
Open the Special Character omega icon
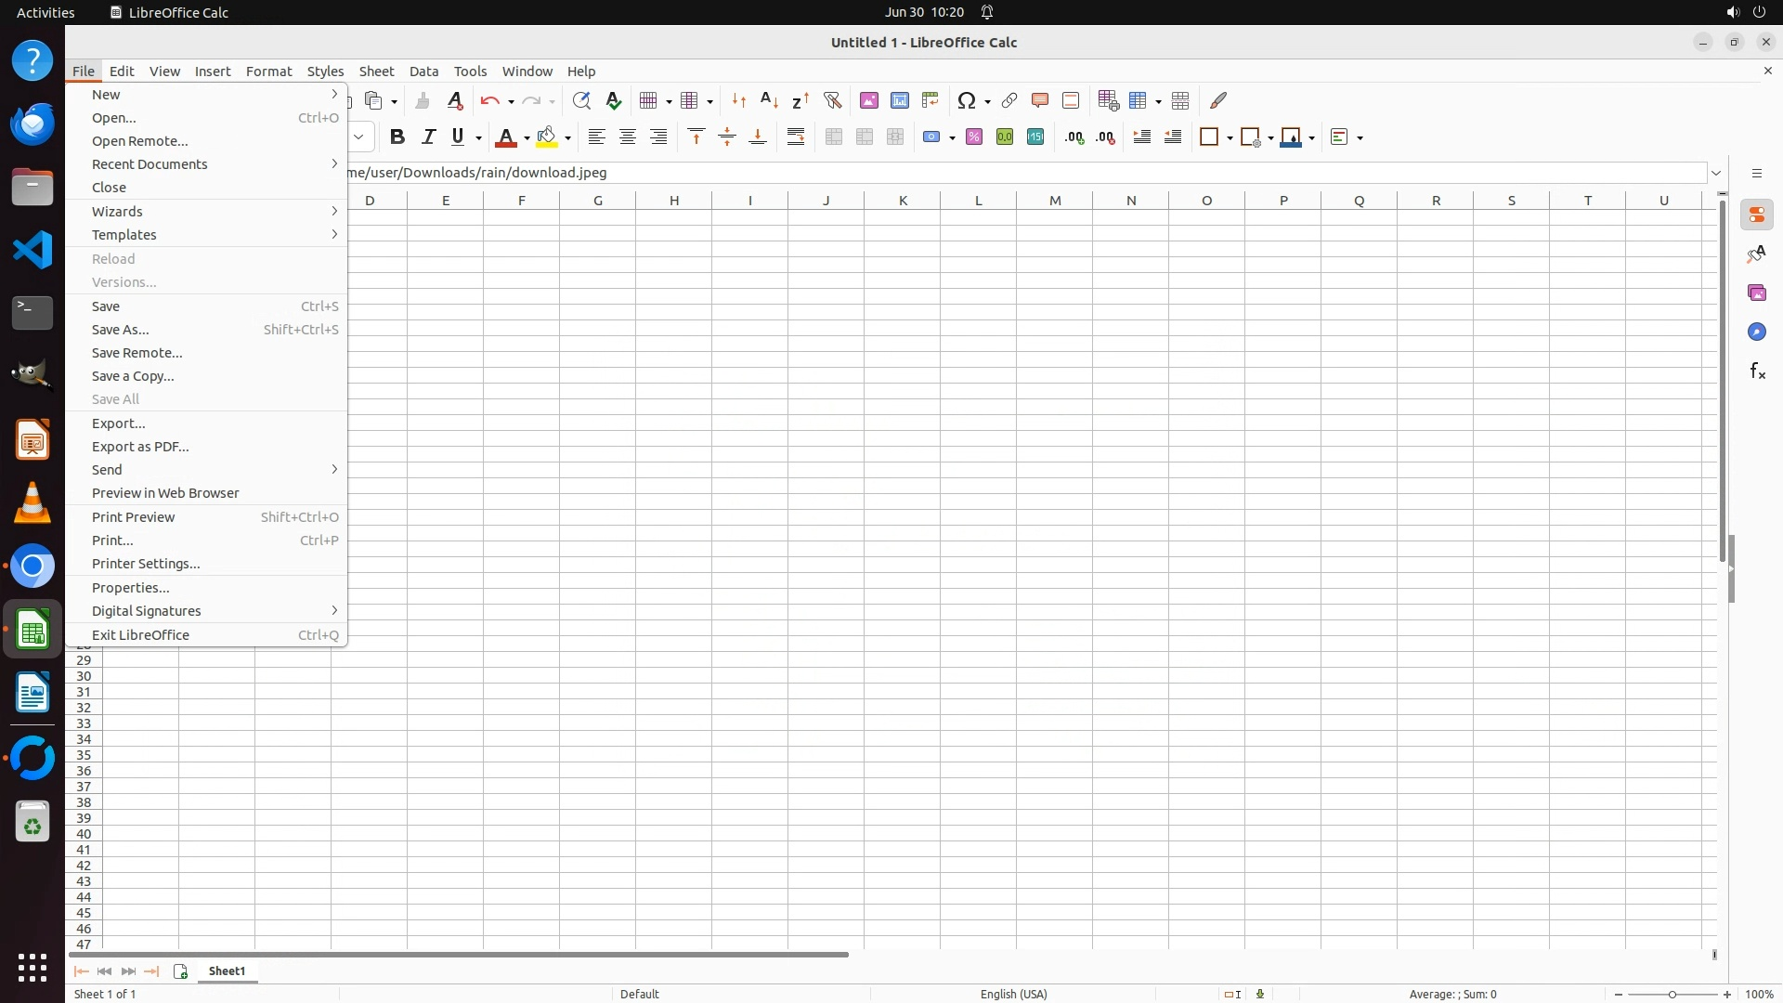[x=967, y=100]
